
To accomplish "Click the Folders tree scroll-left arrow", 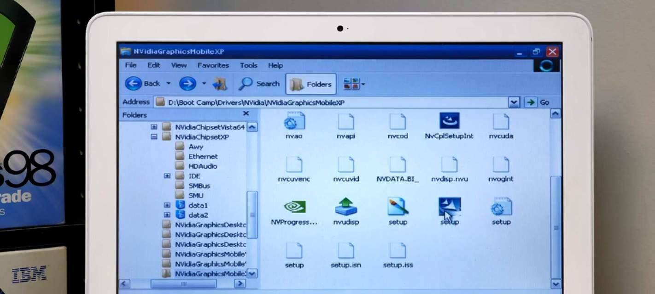I will [x=124, y=284].
